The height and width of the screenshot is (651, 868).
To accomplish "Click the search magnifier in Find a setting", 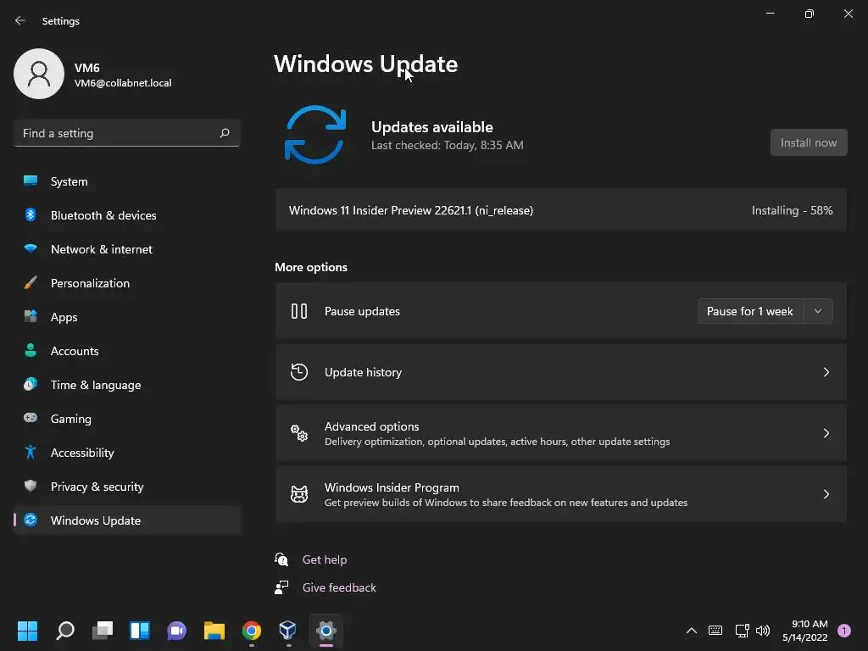I will pyautogui.click(x=224, y=133).
